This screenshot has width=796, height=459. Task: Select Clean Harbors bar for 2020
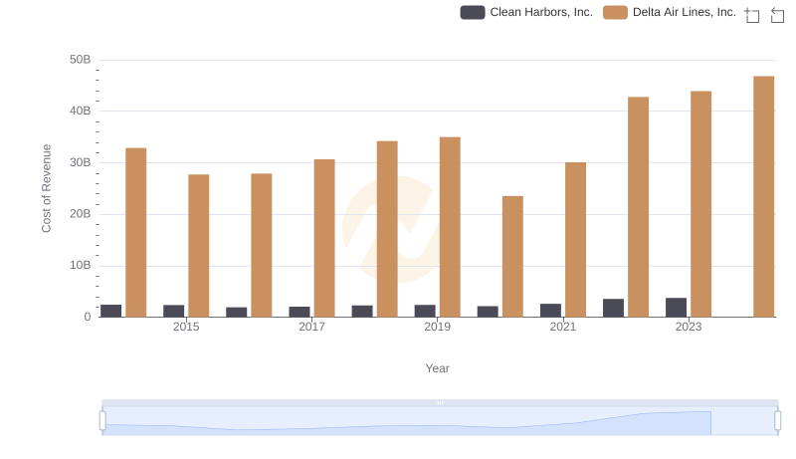point(488,312)
